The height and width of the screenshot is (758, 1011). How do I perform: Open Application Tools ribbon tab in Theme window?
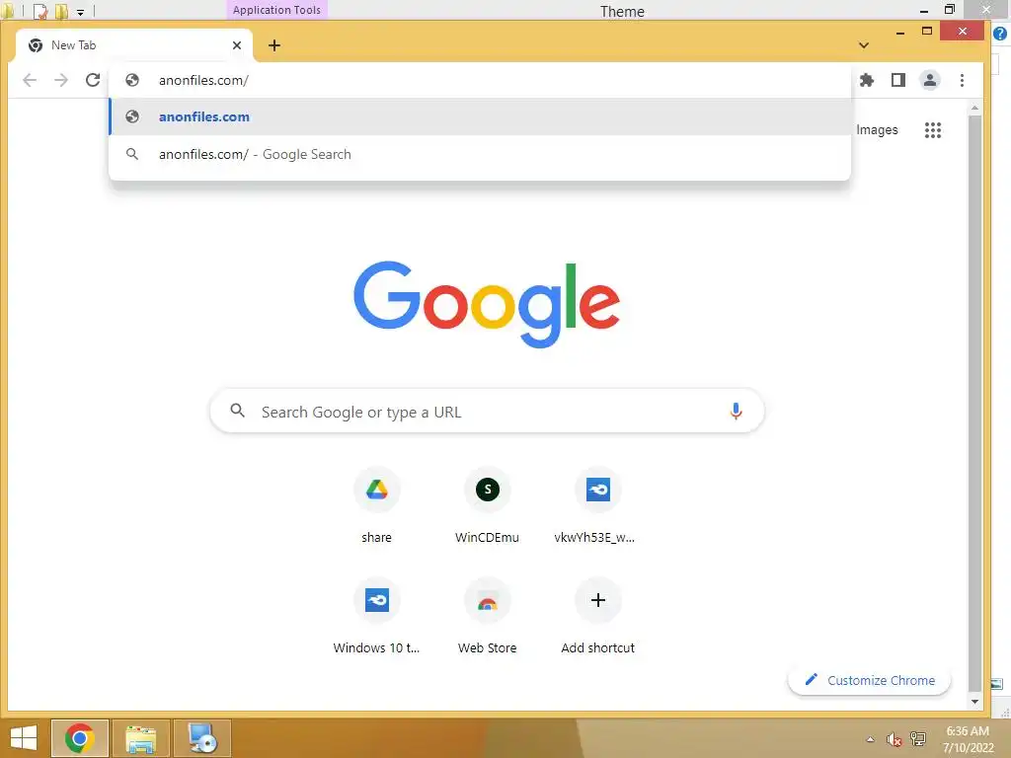click(276, 10)
